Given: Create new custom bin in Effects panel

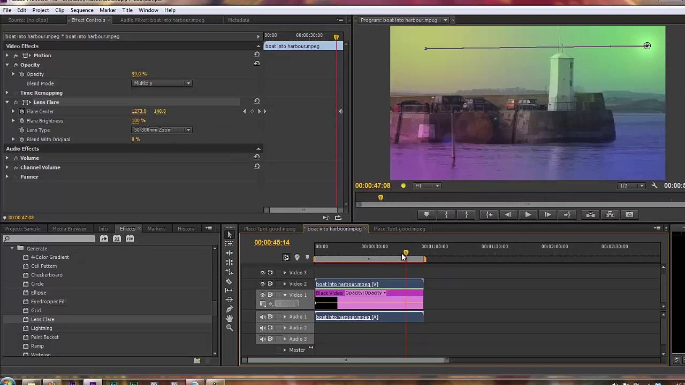Looking at the screenshot, I should click(x=197, y=361).
